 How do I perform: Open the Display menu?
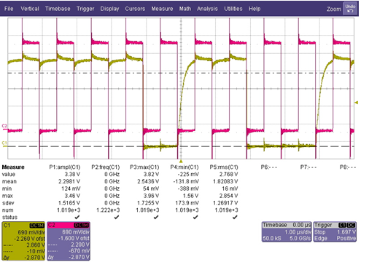109,9
